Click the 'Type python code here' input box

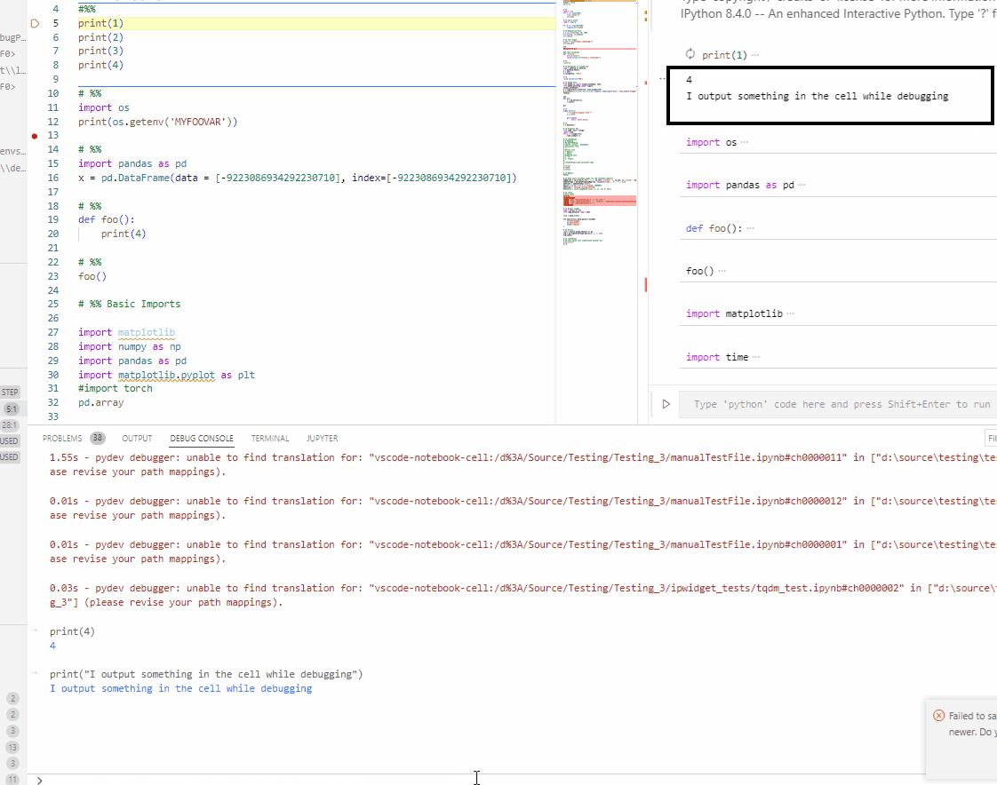(x=841, y=404)
